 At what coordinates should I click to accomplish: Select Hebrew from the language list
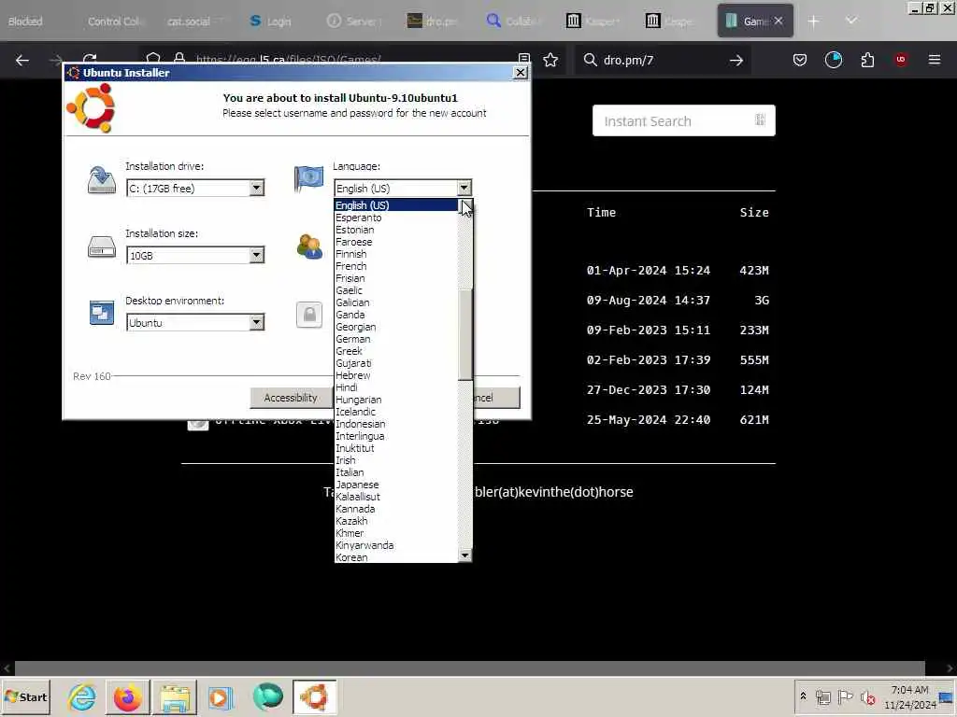click(352, 375)
